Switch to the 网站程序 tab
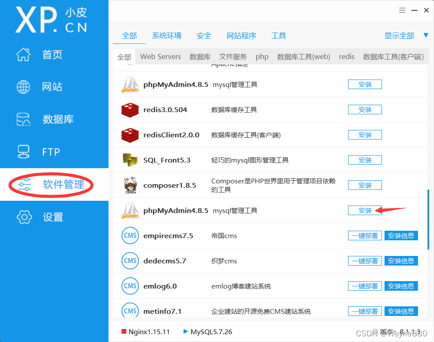Screen dimensions: 434x342 (x=241, y=36)
